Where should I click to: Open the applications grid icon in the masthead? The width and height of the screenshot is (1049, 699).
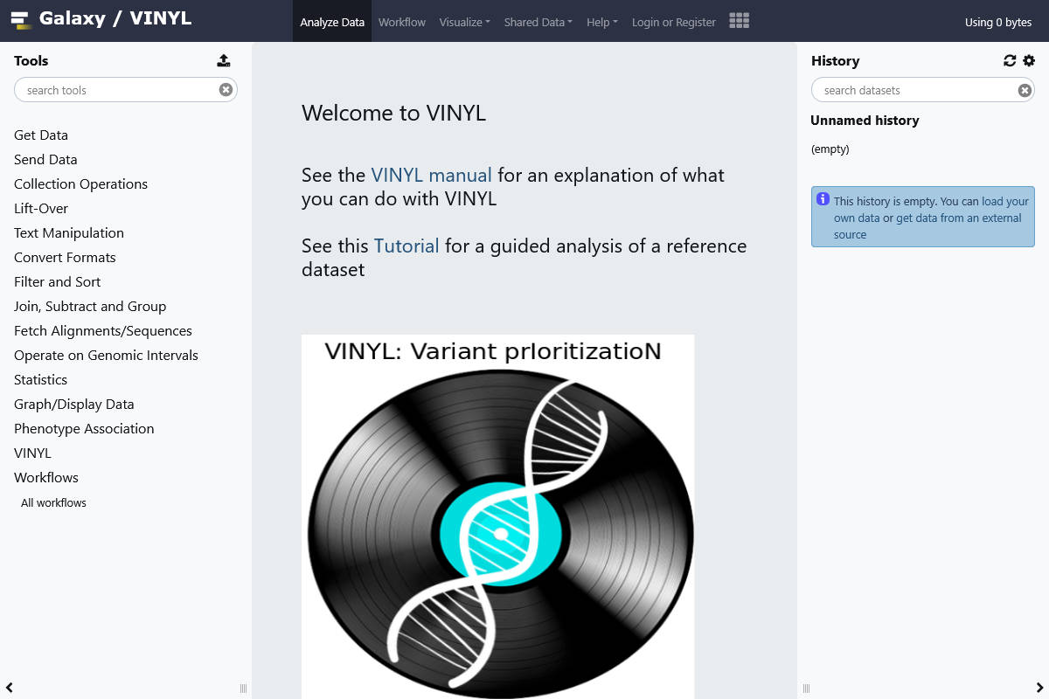click(739, 21)
